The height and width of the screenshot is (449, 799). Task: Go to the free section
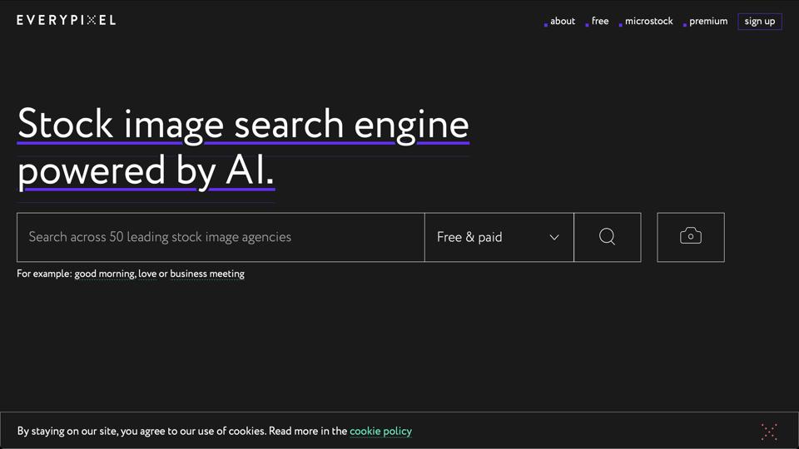point(600,22)
